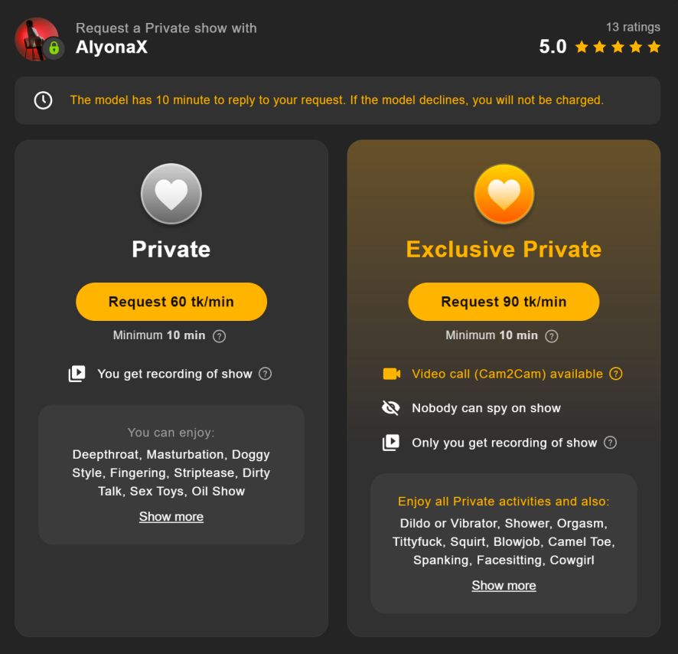Click the clock icon in notice bar
The image size is (678, 654).
[x=44, y=100]
